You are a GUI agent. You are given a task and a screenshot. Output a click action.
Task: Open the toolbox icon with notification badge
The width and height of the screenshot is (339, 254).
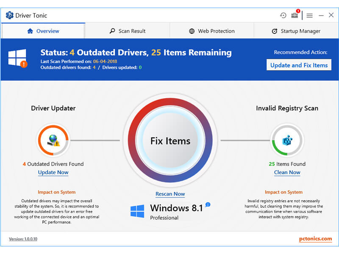click(295, 15)
